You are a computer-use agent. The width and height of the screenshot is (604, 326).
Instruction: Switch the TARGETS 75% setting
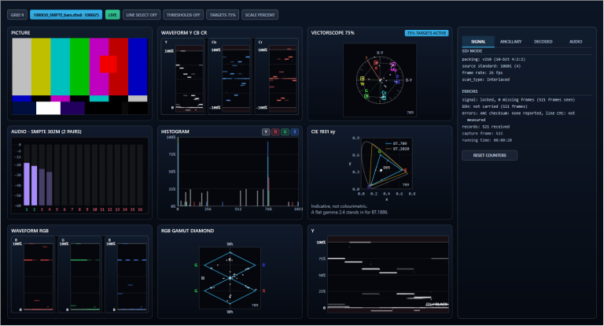point(223,15)
